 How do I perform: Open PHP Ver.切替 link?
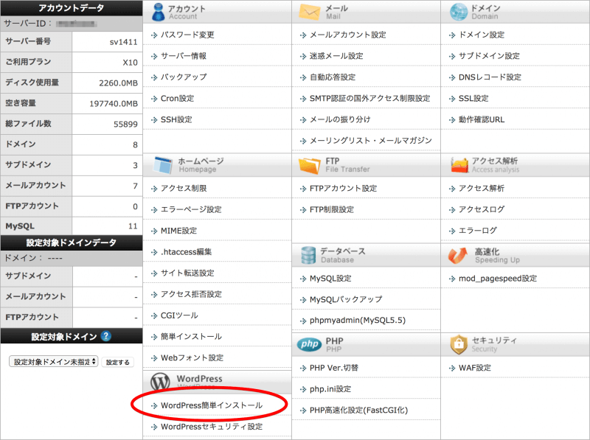[334, 368]
